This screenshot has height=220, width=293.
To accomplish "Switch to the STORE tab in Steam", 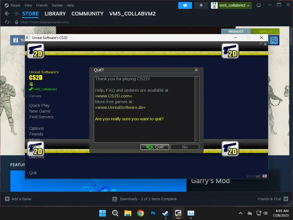I will tap(30, 14).
